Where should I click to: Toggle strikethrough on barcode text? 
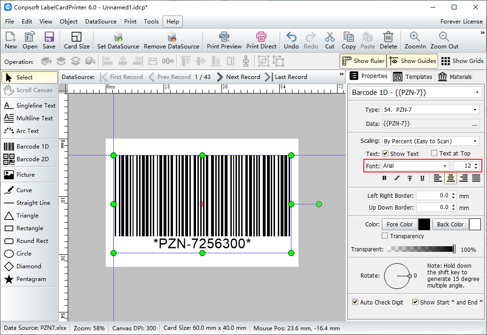click(x=409, y=178)
